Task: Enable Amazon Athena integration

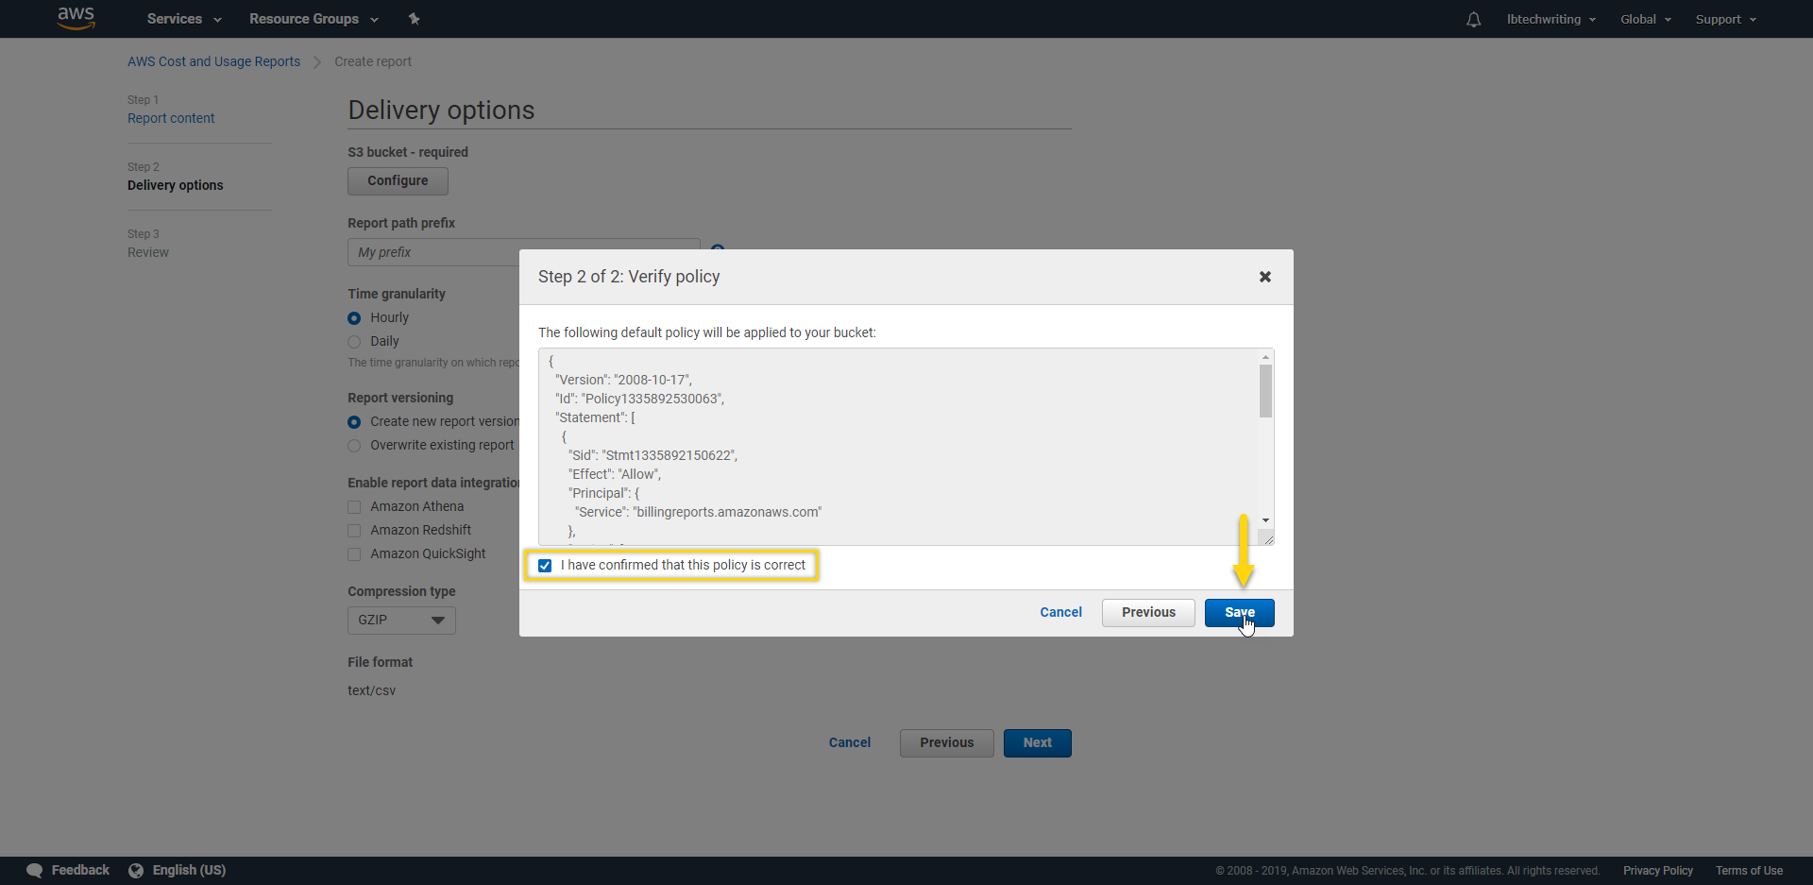Action: pos(354,507)
